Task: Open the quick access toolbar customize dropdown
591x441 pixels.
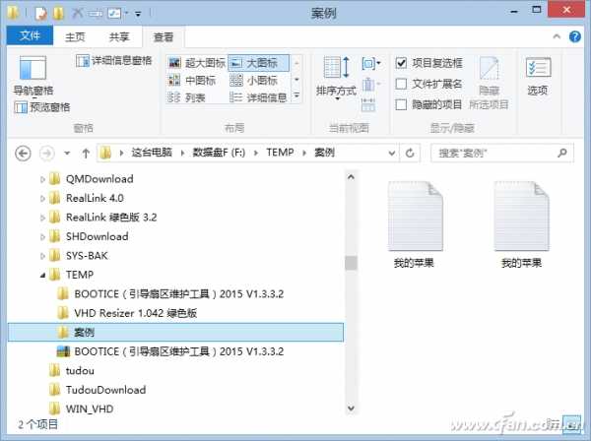Action: (138, 15)
